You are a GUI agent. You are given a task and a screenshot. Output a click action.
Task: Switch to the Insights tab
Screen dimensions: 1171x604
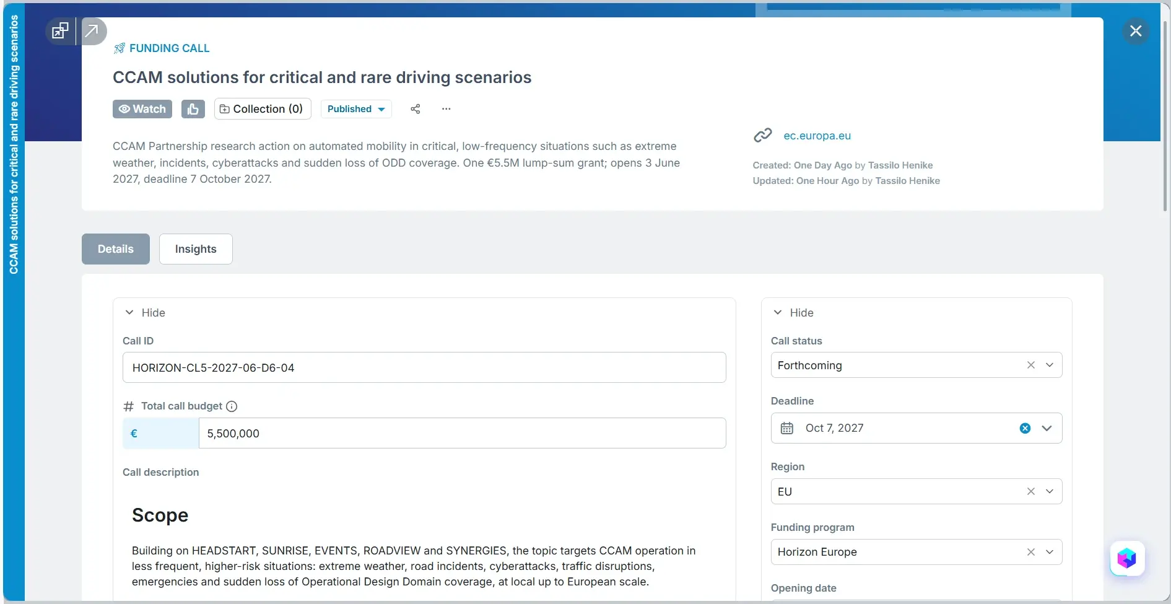(x=196, y=249)
